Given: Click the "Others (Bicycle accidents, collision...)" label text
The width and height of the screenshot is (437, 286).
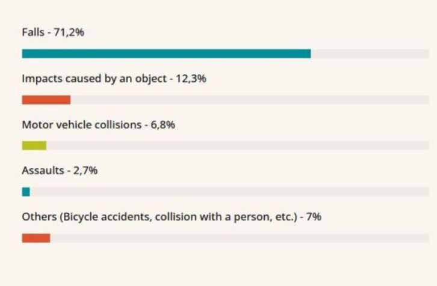Looking at the screenshot, I should (x=157, y=217).
